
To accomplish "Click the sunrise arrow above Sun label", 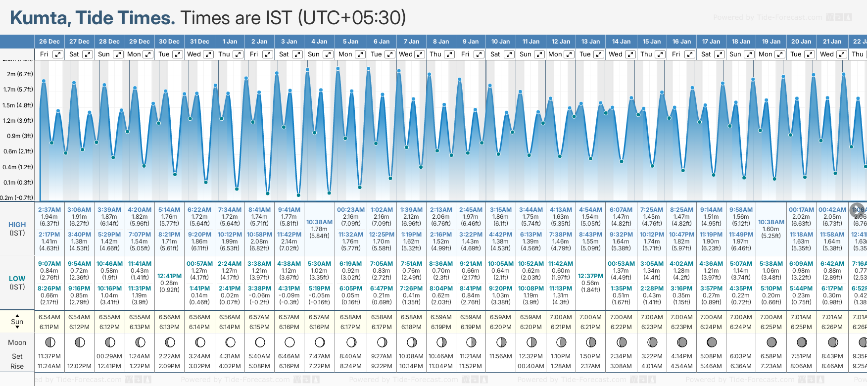I will point(17,315).
